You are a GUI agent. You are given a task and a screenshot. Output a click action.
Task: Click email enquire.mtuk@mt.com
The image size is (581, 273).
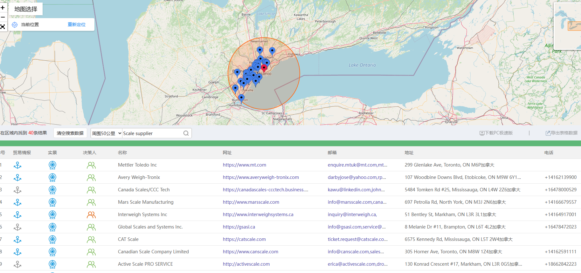click(357, 165)
